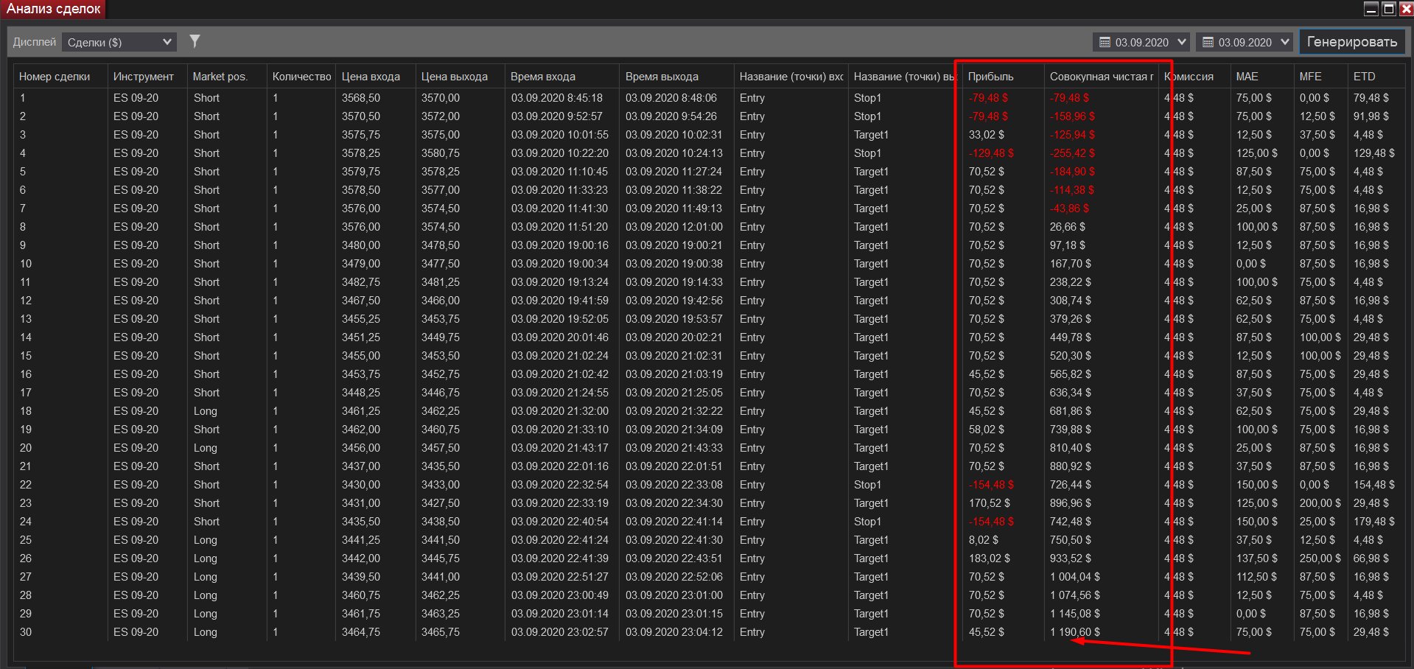Expand the start date picker dropdown arrow
The width and height of the screenshot is (1414, 669).
[1182, 42]
